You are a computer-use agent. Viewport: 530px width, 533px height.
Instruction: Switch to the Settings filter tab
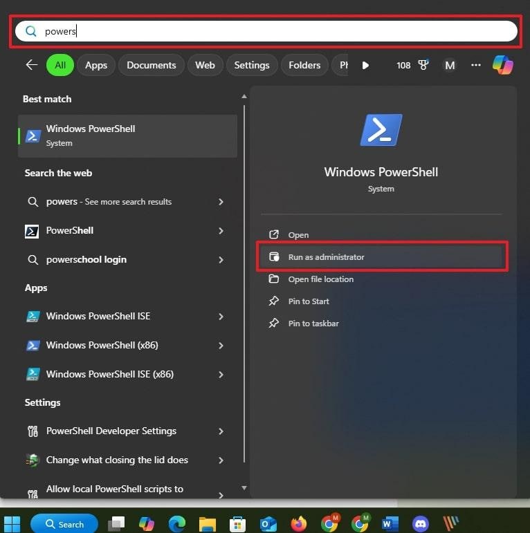(x=252, y=65)
